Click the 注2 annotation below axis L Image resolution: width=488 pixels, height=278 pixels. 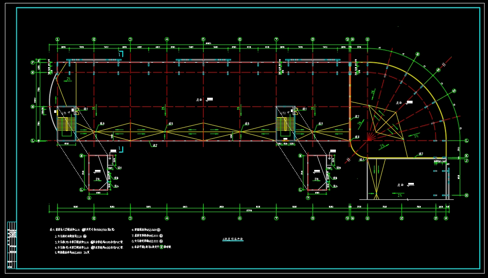154,145
